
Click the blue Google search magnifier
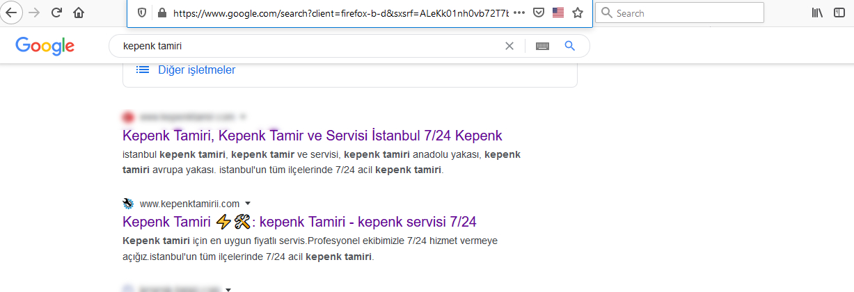pyautogui.click(x=569, y=46)
